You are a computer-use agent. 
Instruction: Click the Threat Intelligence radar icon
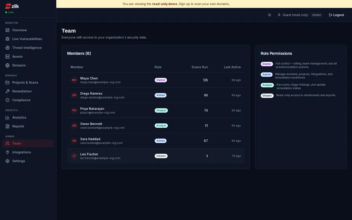pos(7,48)
